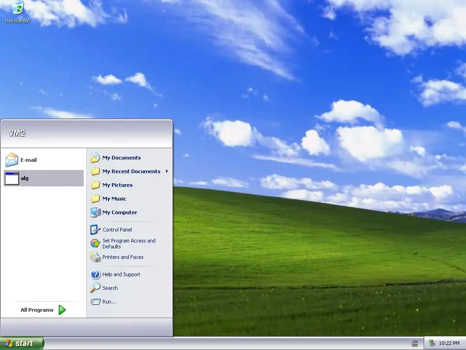Open the Run... menu entry
This screenshot has height=350, width=466.
click(129, 302)
